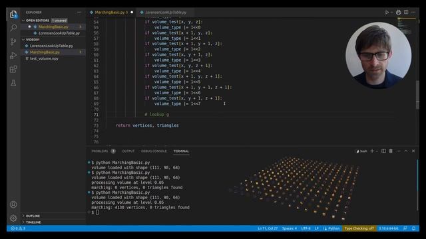Viewport: 426px width, 239px height.
Task: Expand the Timeline section
Action: pos(33,222)
